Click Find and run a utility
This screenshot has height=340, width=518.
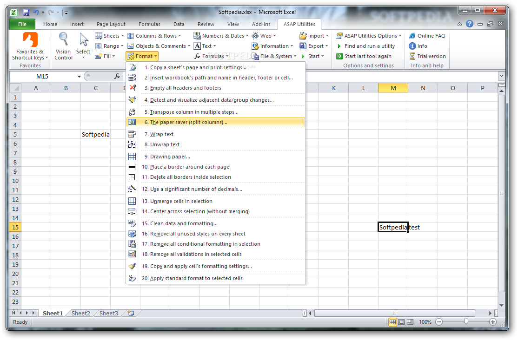365,46
